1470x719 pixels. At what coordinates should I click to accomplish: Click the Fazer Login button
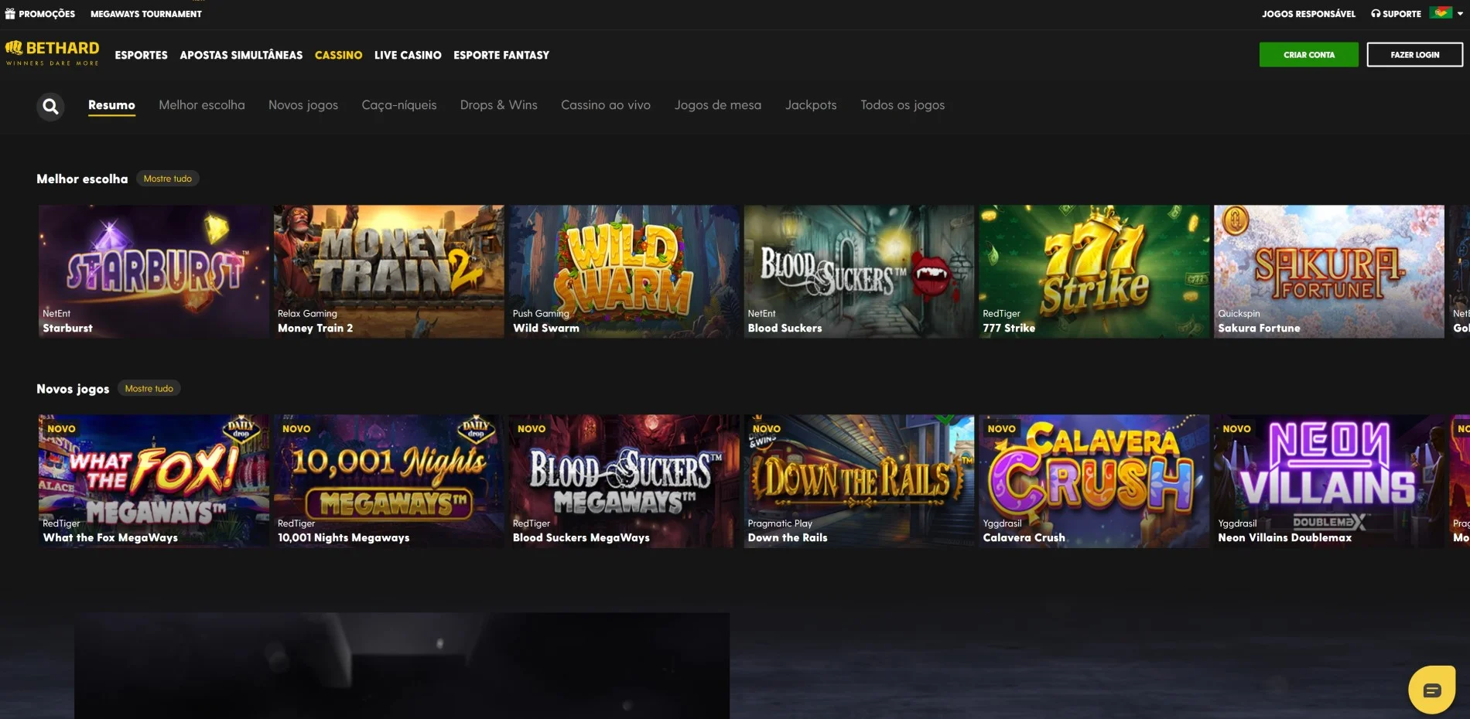click(x=1414, y=55)
